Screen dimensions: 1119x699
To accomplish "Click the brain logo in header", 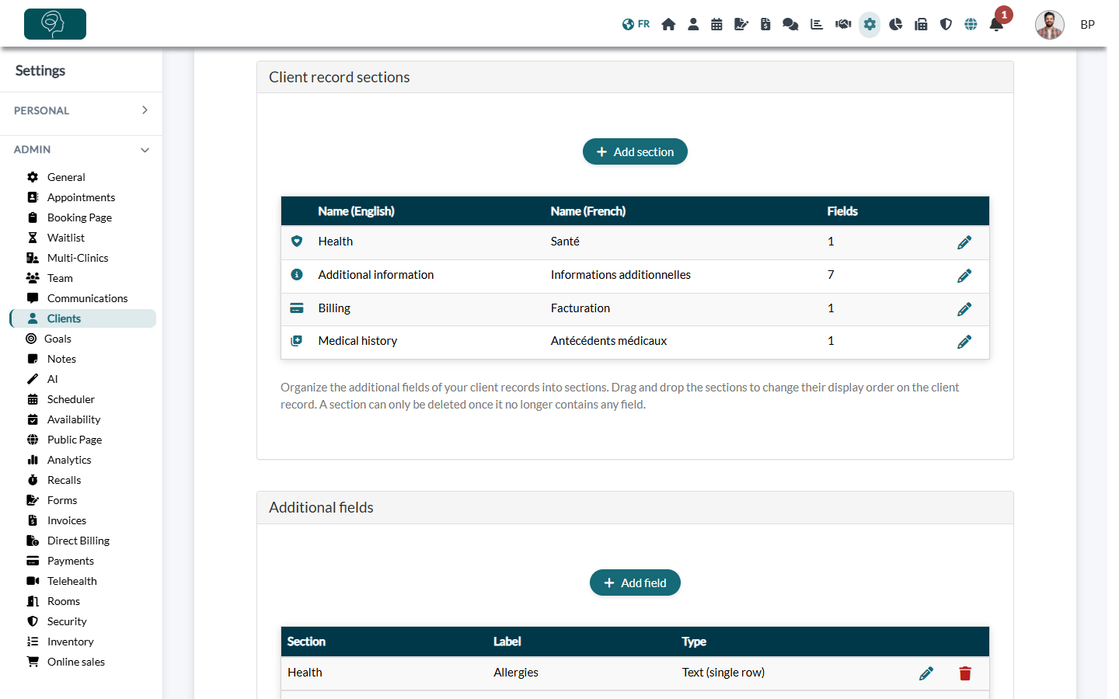I will 55,24.
